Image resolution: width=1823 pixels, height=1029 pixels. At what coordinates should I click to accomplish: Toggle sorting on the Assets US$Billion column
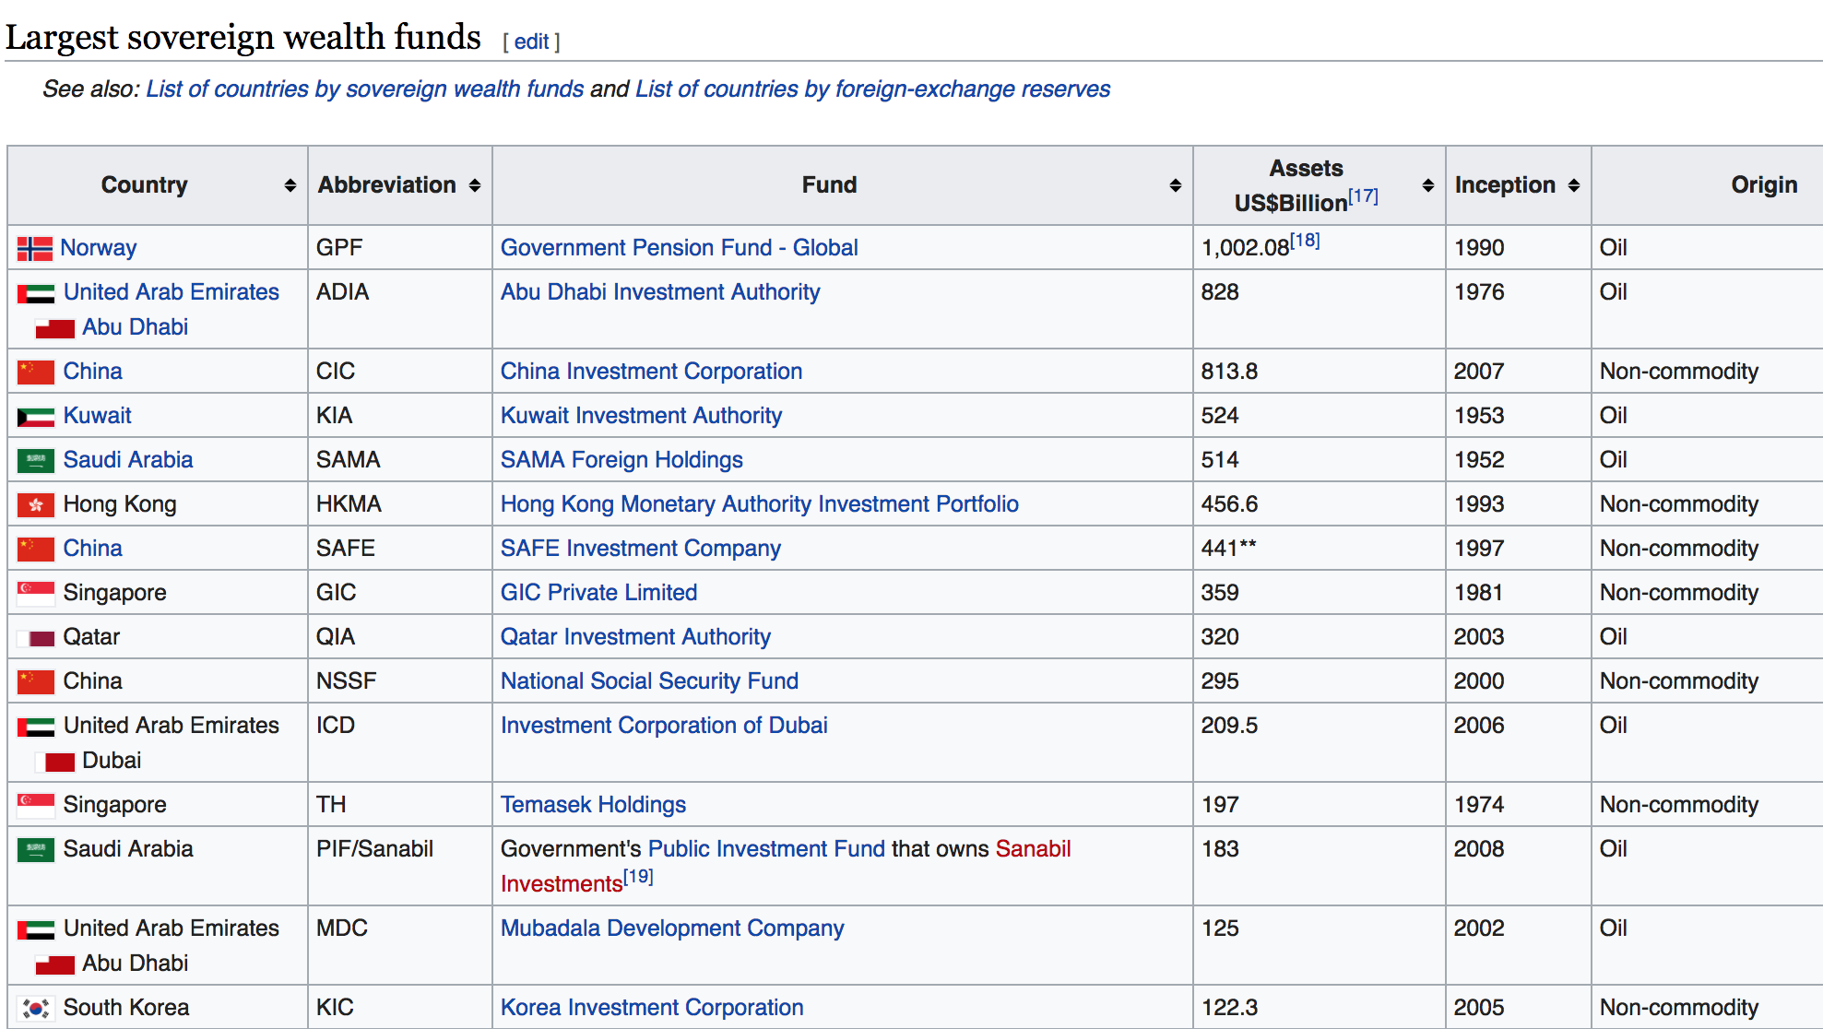click(1426, 184)
